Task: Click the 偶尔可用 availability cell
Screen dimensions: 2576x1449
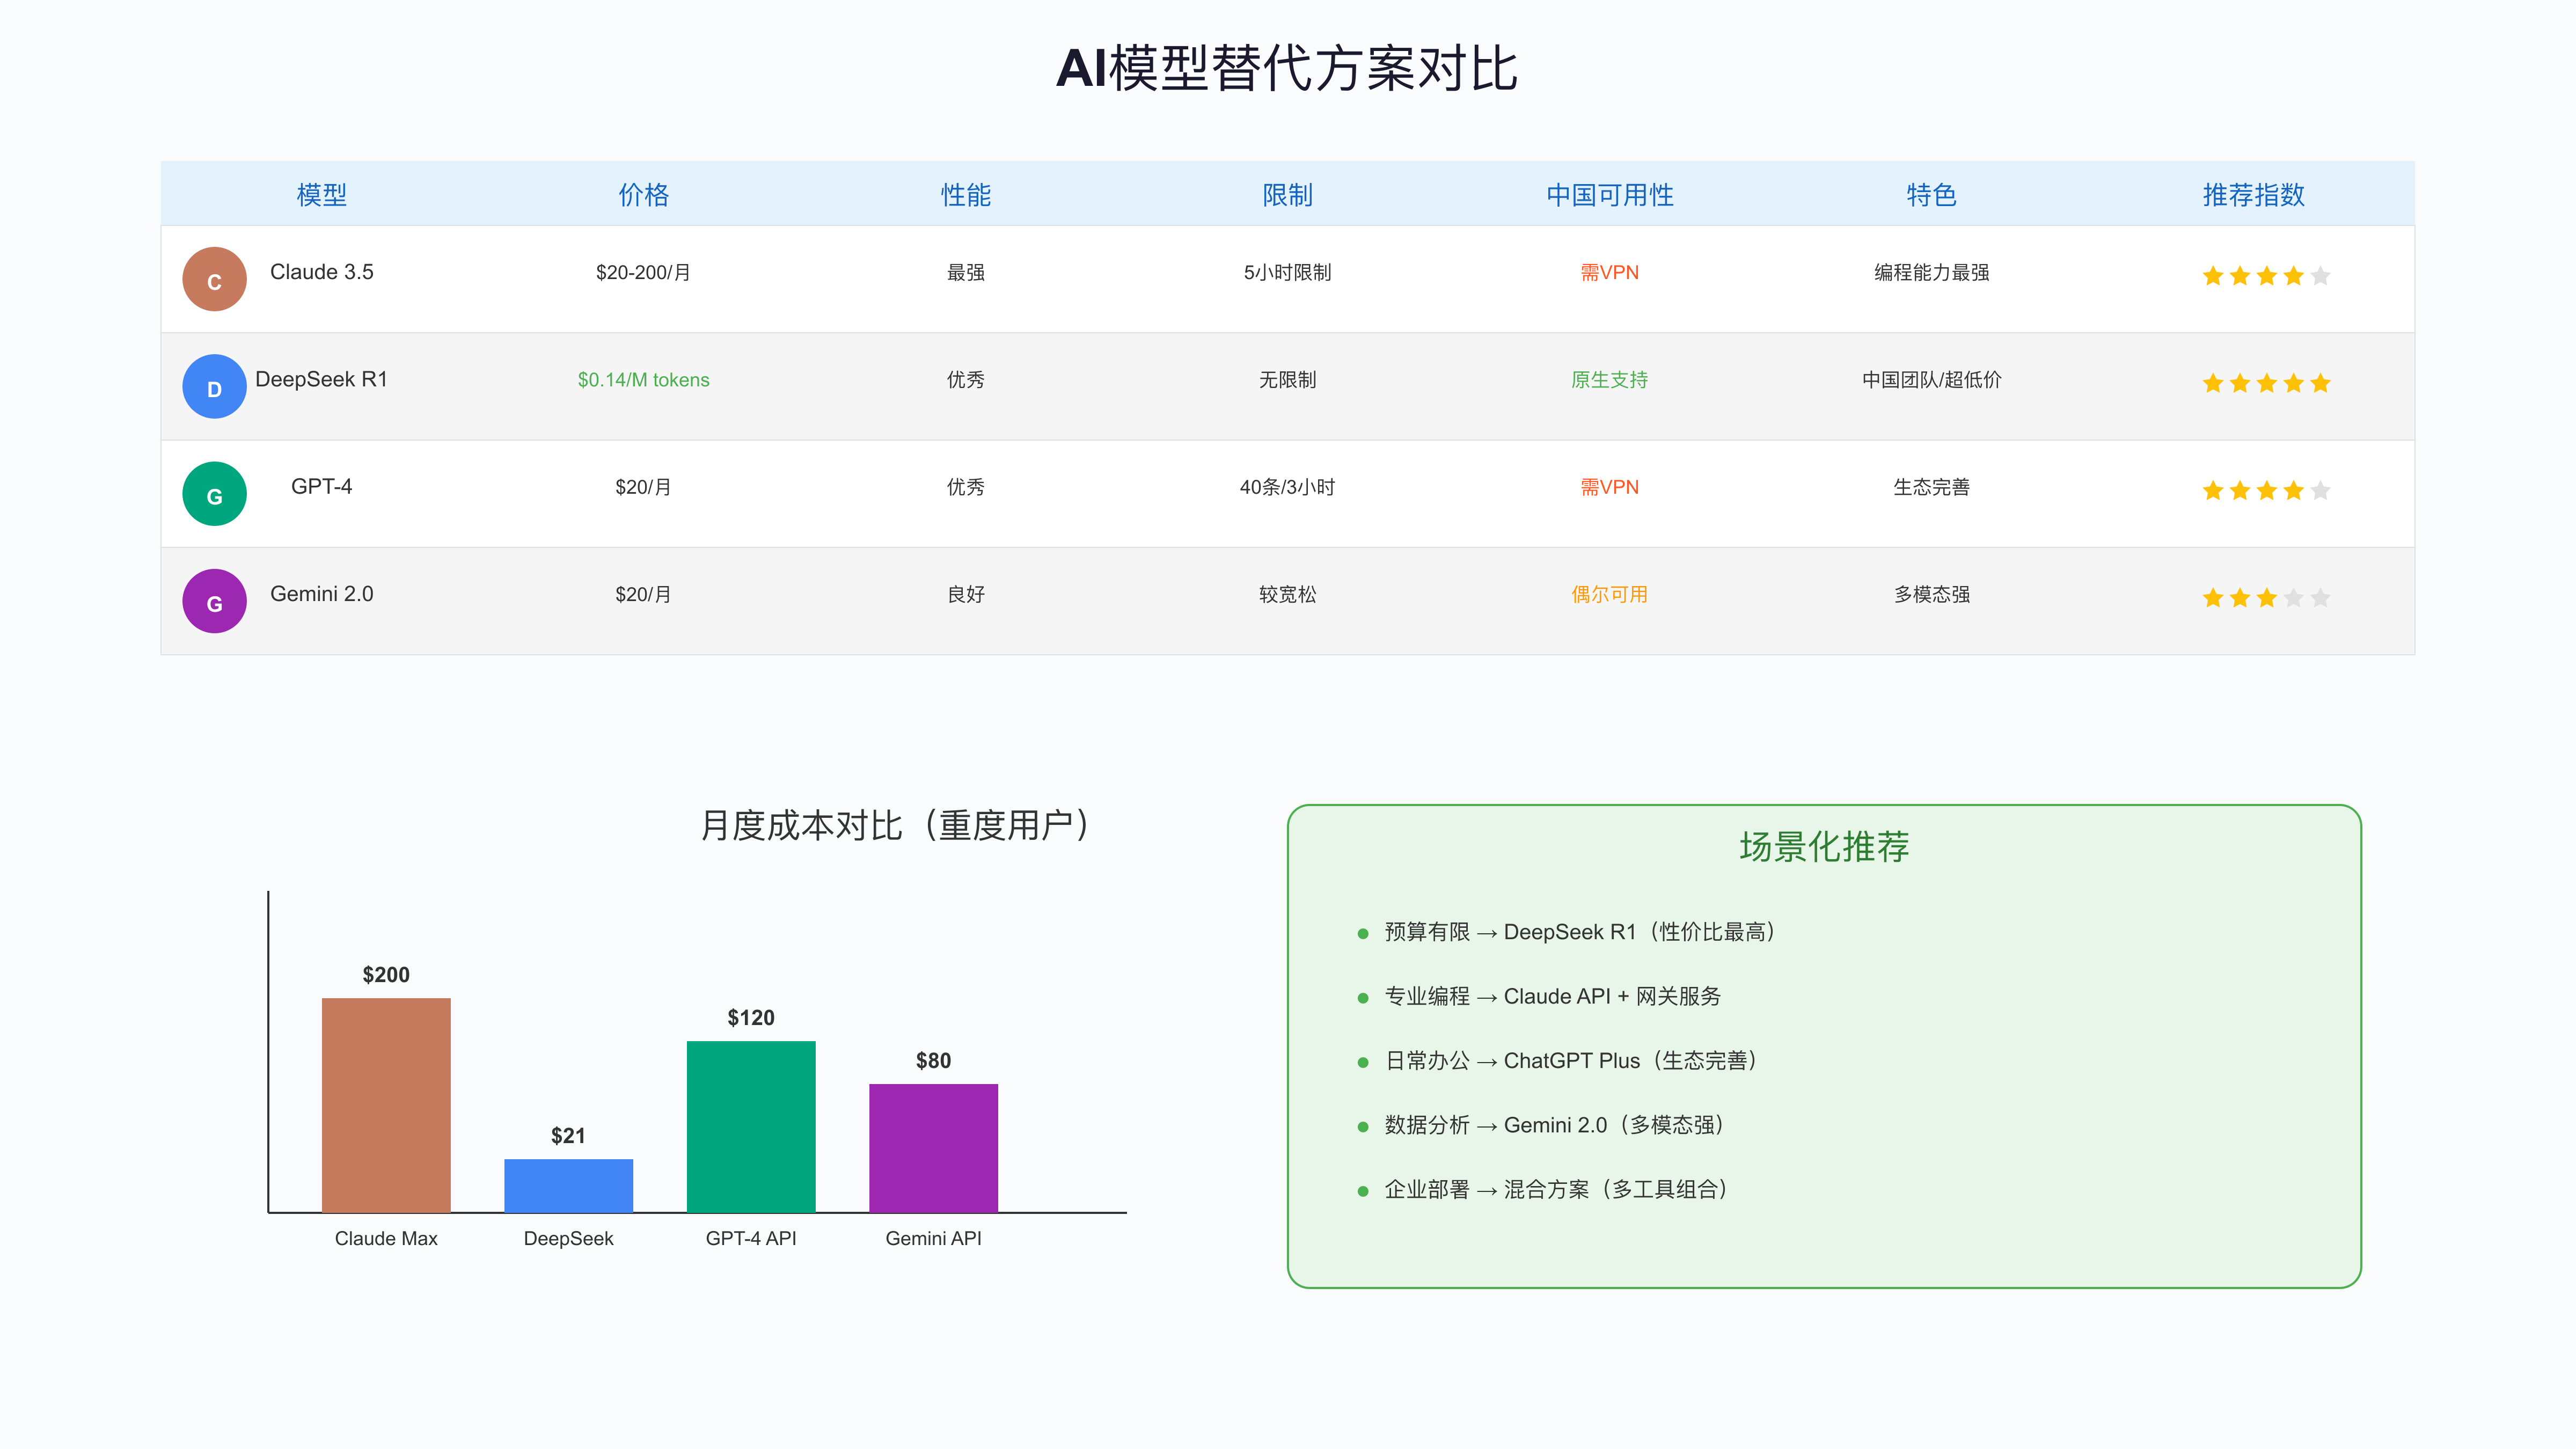Action: coord(1610,594)
